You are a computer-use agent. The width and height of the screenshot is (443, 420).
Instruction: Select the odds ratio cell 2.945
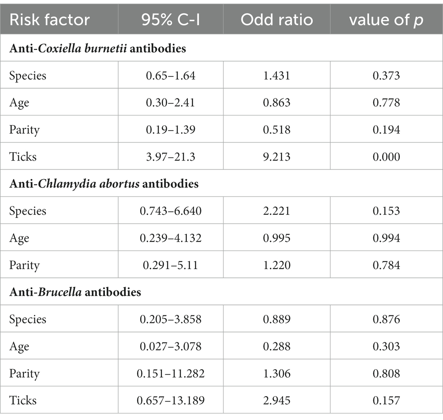click(x=276, y=400)
